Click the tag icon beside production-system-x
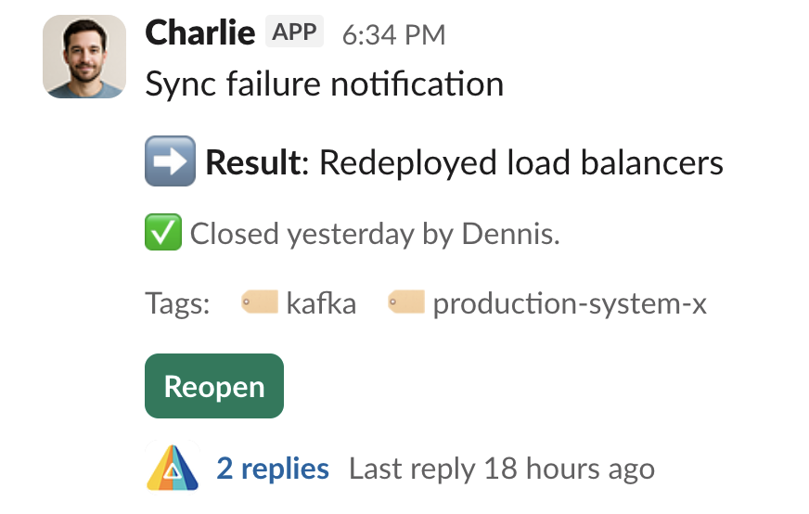The width and height of the screenshot is (809, 514). coord(405,302)
